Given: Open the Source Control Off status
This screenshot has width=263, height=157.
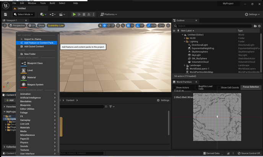Looking at the screenshot, I should (249, 153).
